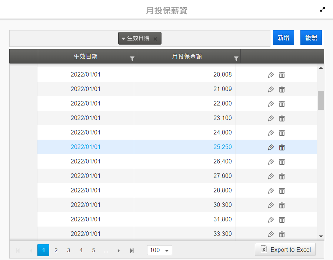This screenshot has width=333, height=260.
Task: Click the 複製 button
Action: [311, 38]
